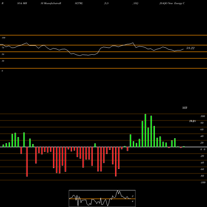Viewport: 207px width, 207px height.
Task: Click the 'SI(TM)' header label
Action: pos(79,3)
